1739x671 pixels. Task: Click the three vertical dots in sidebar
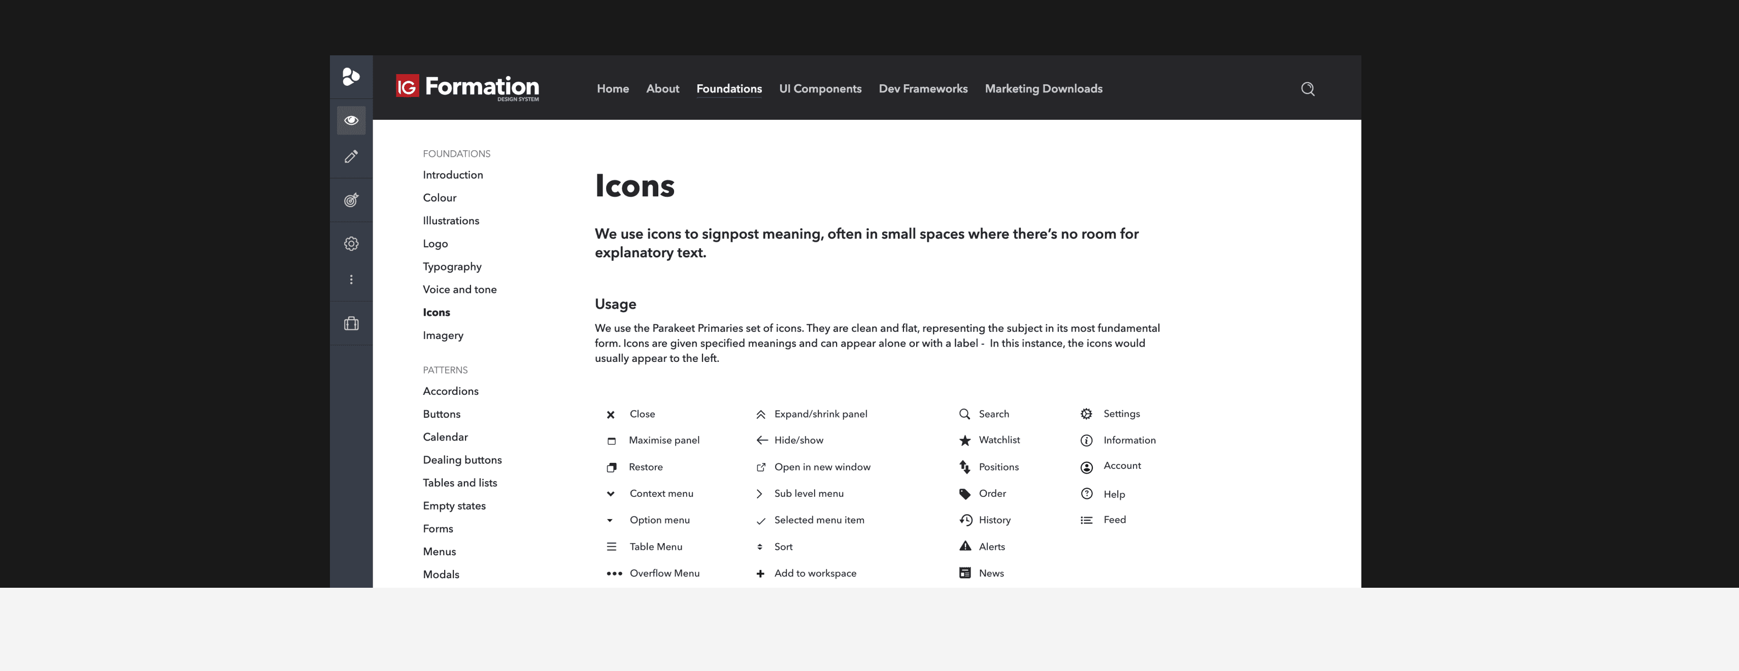click(351, 280)
